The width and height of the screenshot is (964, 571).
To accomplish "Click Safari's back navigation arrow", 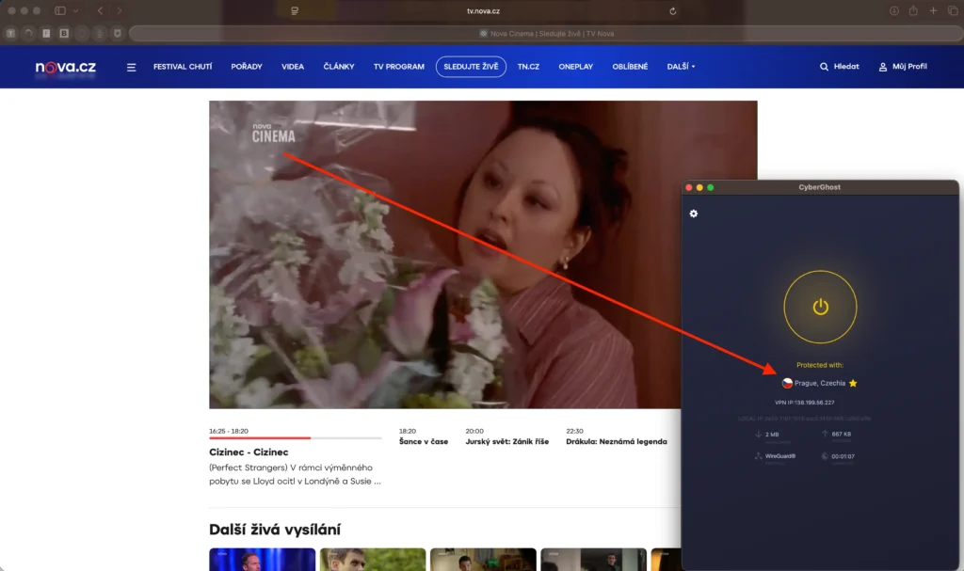I will tap(100, 11).
